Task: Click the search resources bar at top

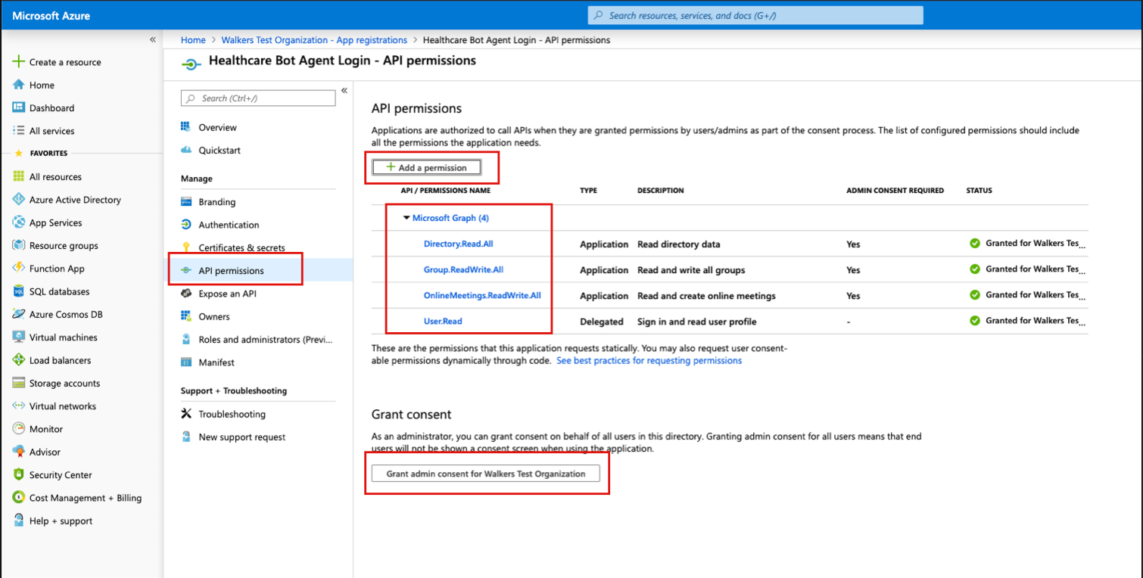Action: coord(755,14)
